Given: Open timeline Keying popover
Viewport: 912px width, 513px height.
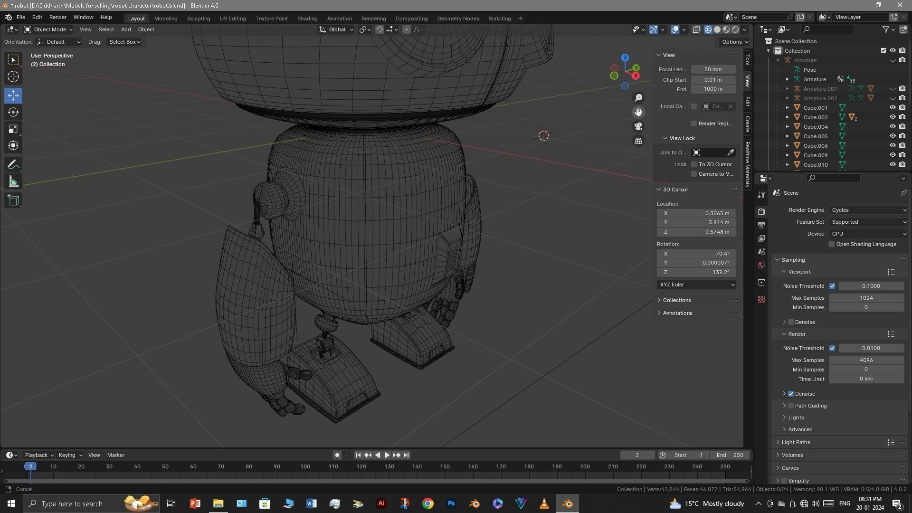Looking at the screenshot, I should click(70, 455).
